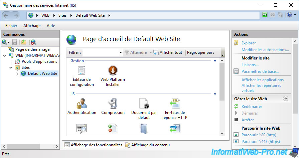
Task: Click the Connexions horizontal scrollbar thumb
Action: pos(23,146)
